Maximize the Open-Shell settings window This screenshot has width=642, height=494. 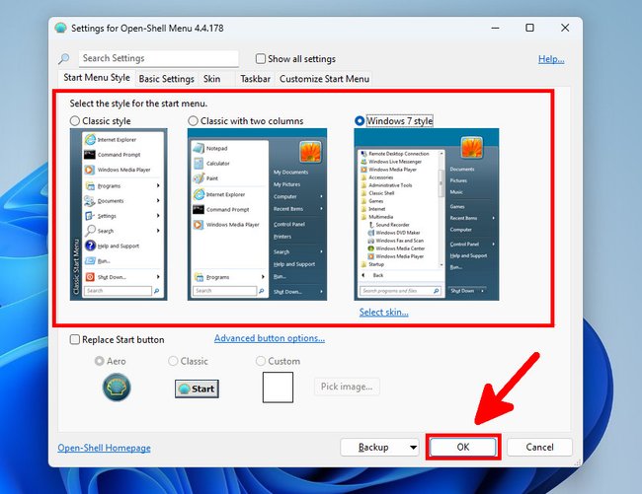tap(529, 28)
